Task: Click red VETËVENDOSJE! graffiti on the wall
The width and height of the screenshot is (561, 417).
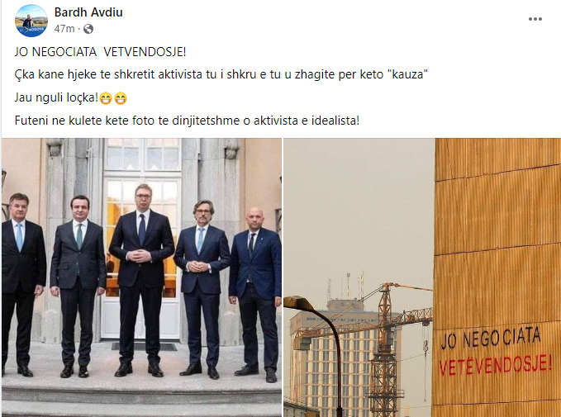Action: (496, 363)
